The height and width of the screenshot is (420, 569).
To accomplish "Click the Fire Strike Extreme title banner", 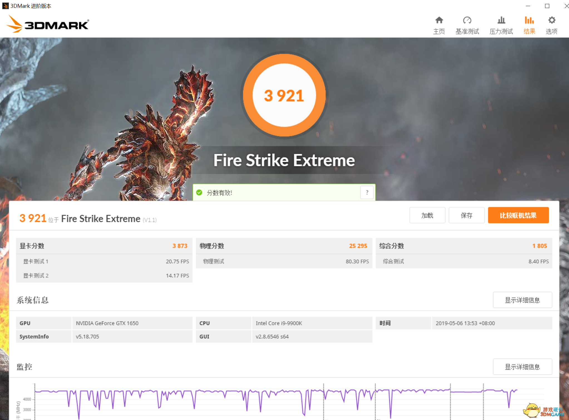I will click(284, 160).
